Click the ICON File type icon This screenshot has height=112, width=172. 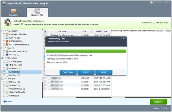click(7, 38)
